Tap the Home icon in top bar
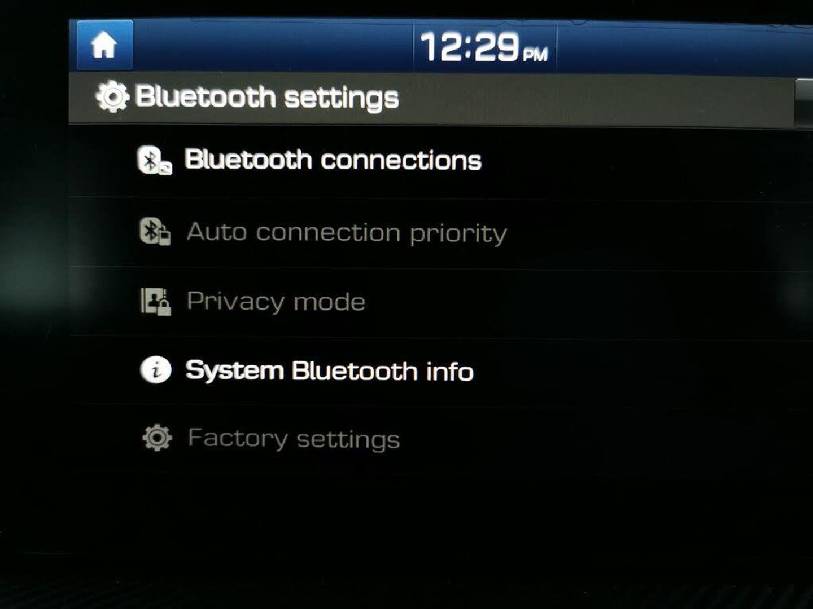The height and width of the screenshot is (609, 813). 105,45
